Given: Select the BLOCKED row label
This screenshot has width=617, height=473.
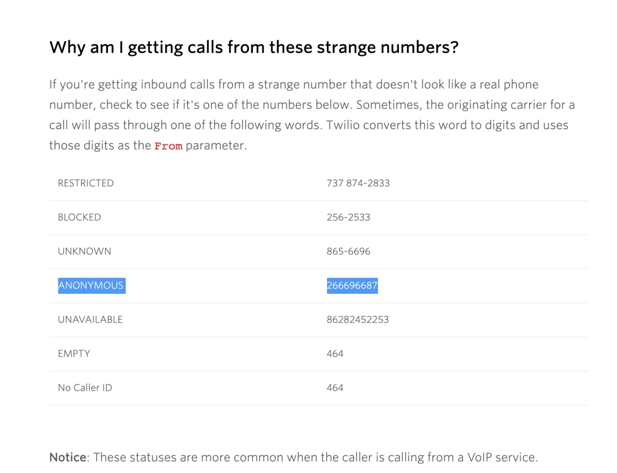Looking at the screenshot, I should coord(79,217).
